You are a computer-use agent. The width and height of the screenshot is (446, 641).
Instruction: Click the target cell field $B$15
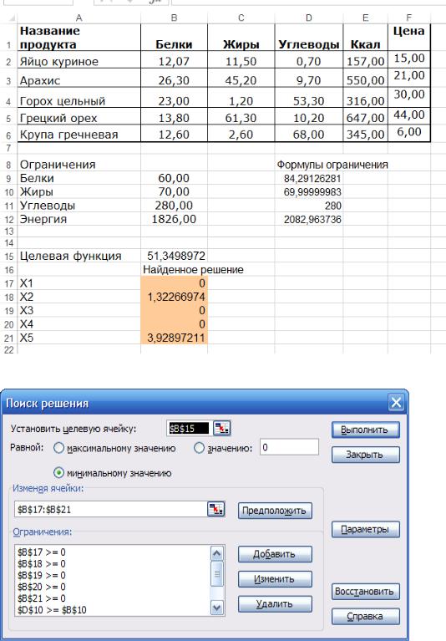(189, 429)
